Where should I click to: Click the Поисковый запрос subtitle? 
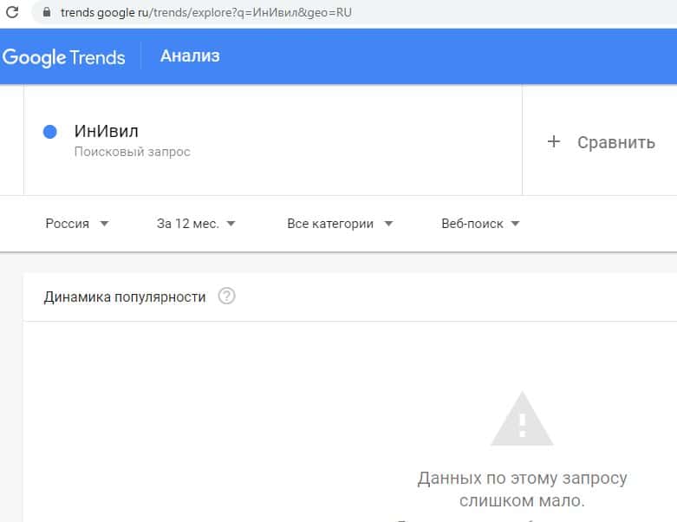132,152
